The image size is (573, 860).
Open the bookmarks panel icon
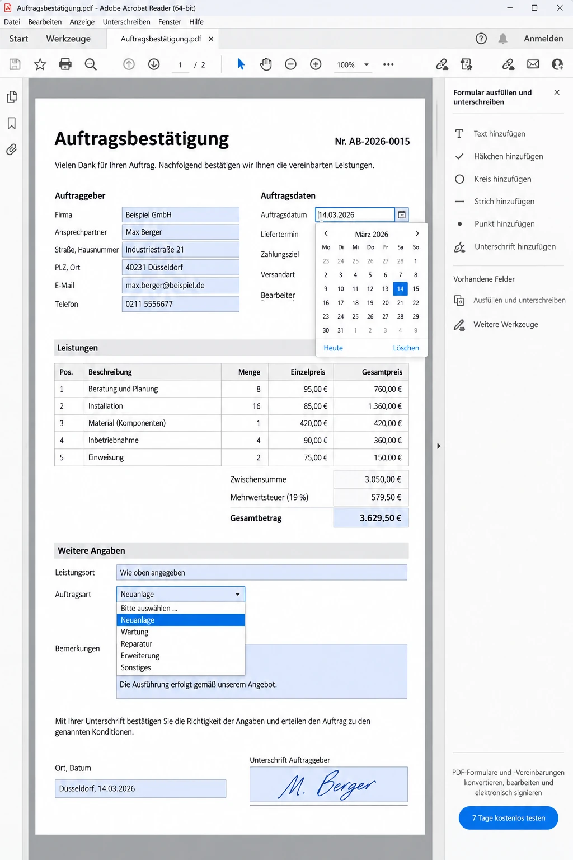click(12, 123)
